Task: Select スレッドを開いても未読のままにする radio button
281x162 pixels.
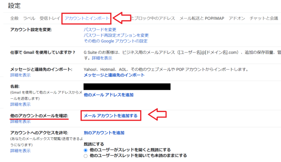Action: click(x=86, y=156)
